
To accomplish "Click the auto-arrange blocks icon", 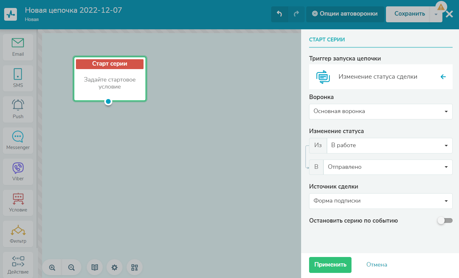I will [x=135, y=267].
